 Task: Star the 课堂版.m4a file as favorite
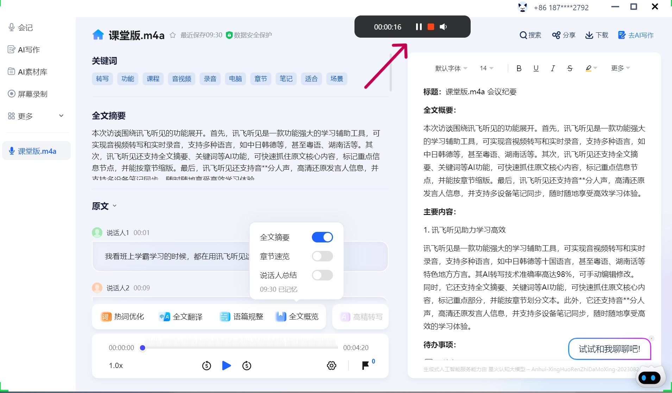(x=172, y=35)
